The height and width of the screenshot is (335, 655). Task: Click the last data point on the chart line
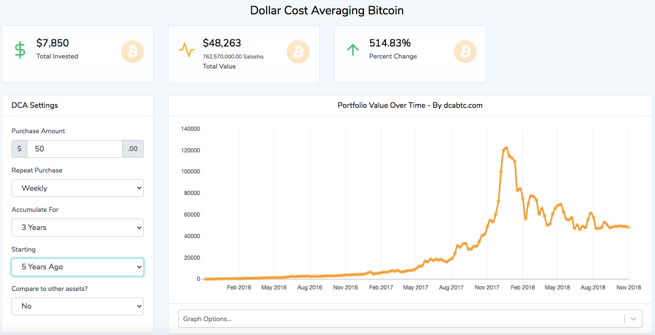[x=629, y=227]
